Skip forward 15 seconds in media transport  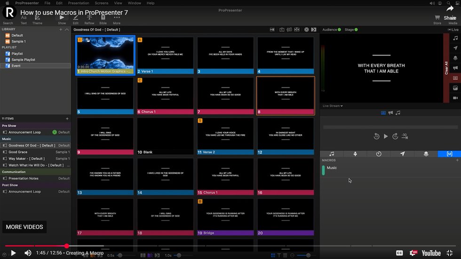click(x=395, y=136)
